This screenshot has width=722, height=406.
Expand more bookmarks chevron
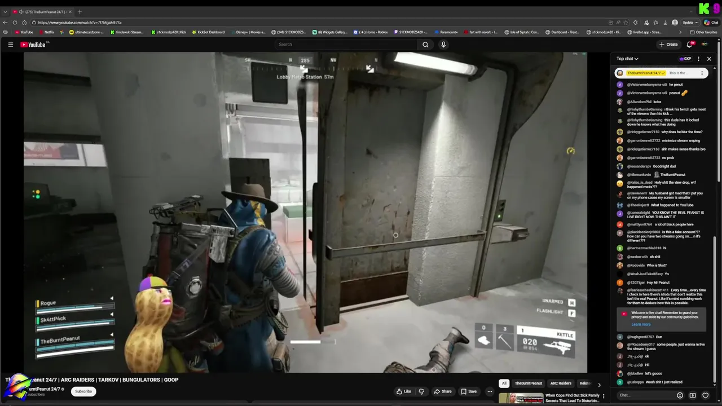tap(681, 32)
